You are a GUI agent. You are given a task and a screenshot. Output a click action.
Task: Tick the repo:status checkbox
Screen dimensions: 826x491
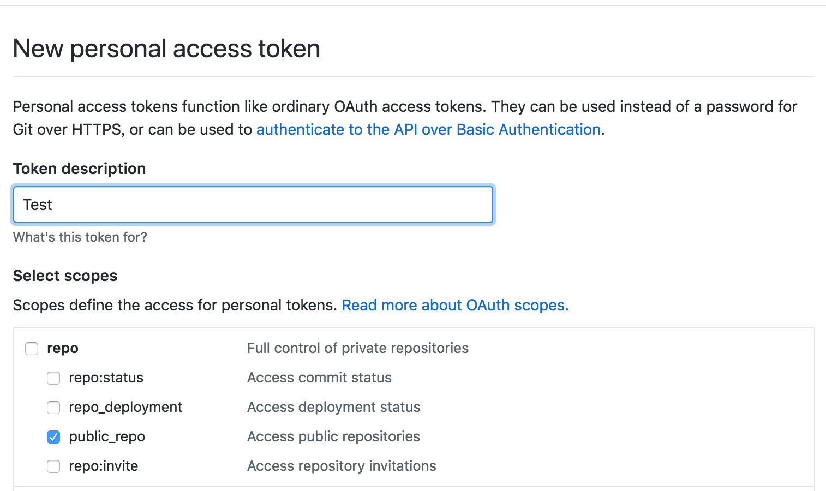click(53, 378)
